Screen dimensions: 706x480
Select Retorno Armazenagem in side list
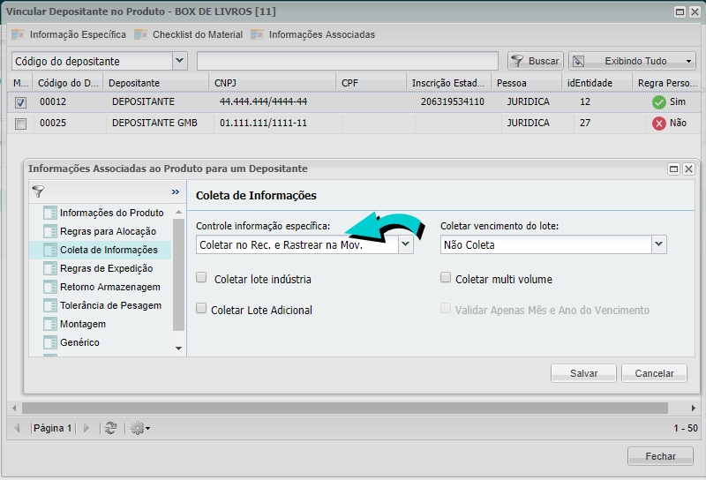(109, 287)
